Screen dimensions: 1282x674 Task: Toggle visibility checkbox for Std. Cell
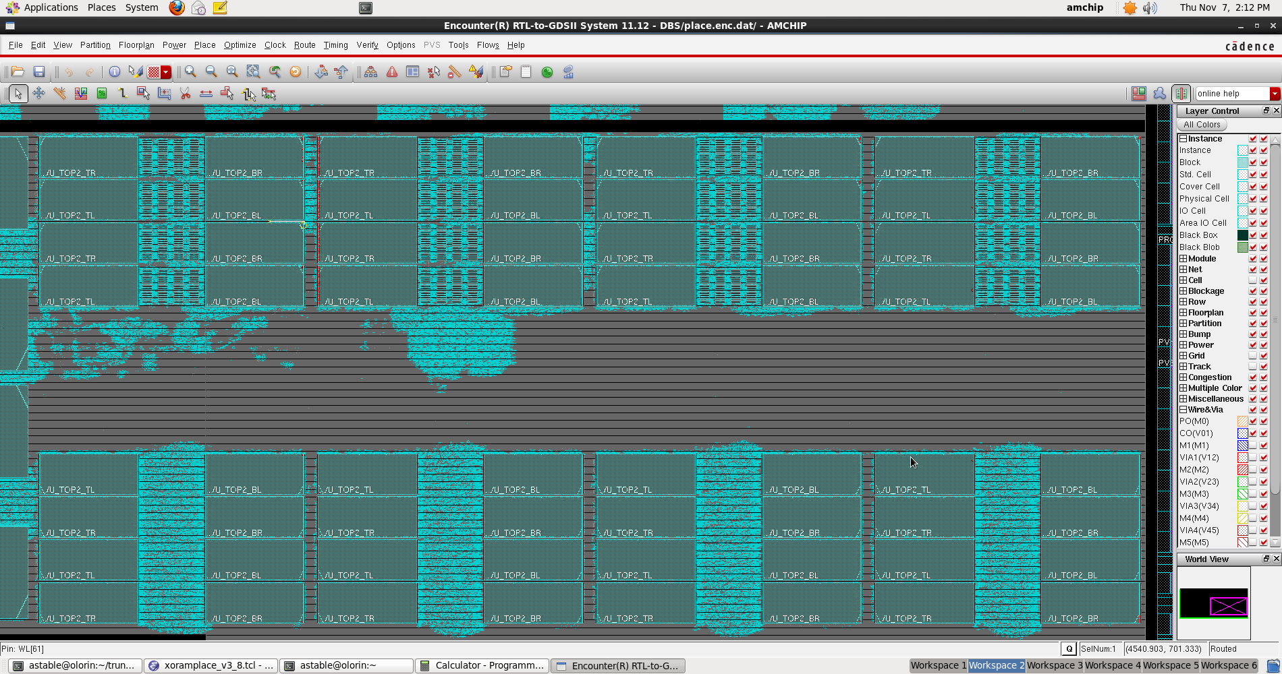(x=1253, y=175)
